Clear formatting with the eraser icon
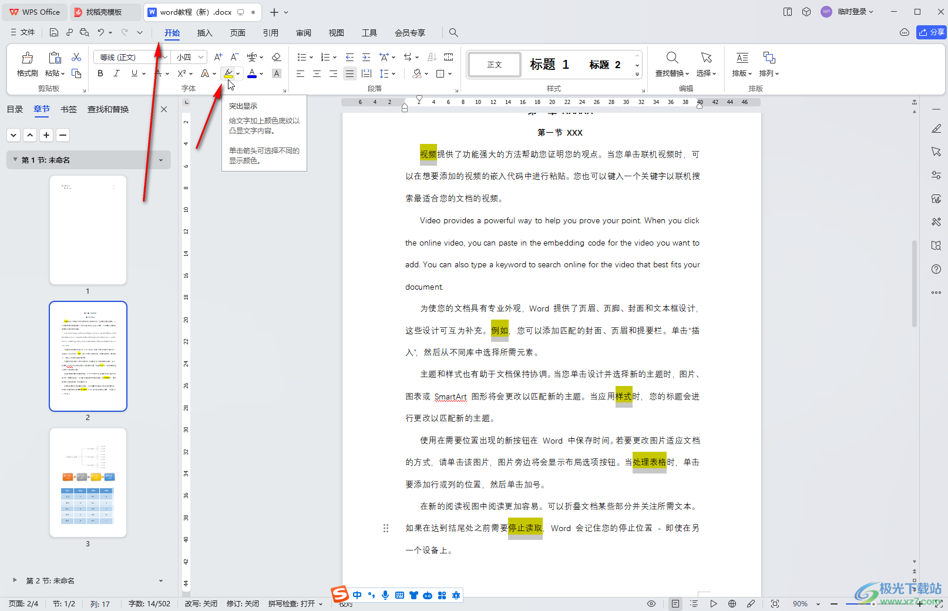 [x=277, y=57]
